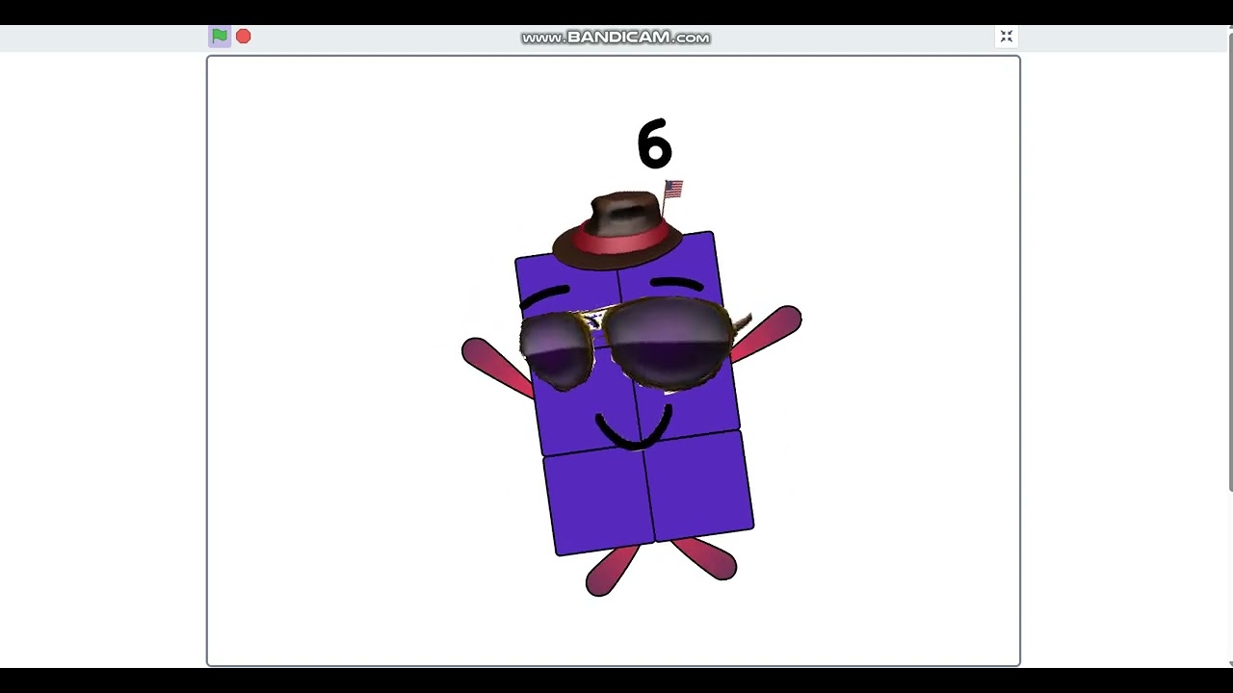The height and width of the screenshot is (693, 1233).
Task: Click the vertical scrollbar at the right edge
Action: pos(1229,261)
